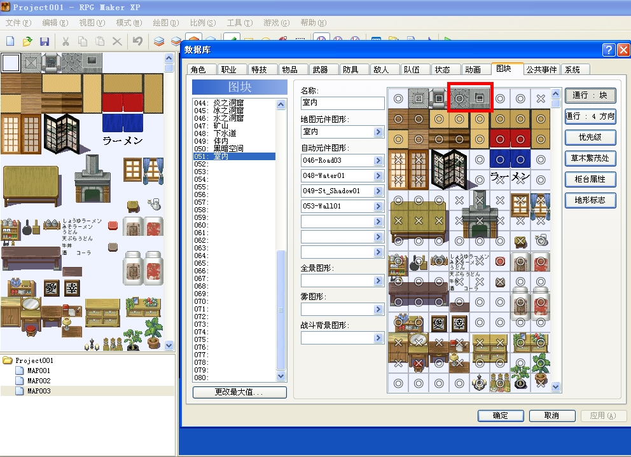This screenshot has height=457, width=631.
Task: Click the 确定 button
Action: [501, 416]
